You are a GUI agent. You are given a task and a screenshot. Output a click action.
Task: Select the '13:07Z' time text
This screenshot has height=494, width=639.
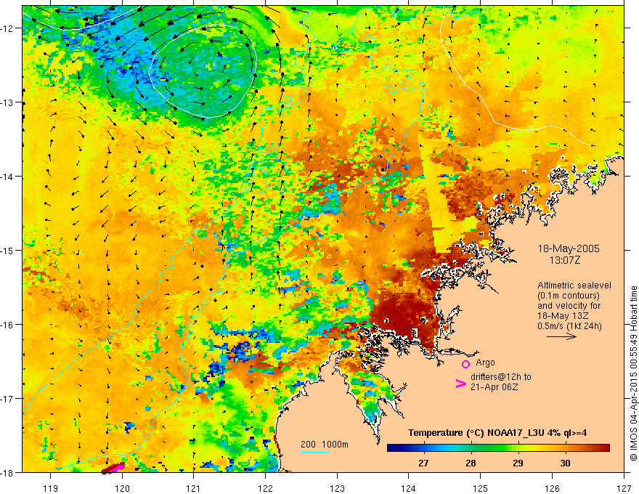tap(565, 260)
